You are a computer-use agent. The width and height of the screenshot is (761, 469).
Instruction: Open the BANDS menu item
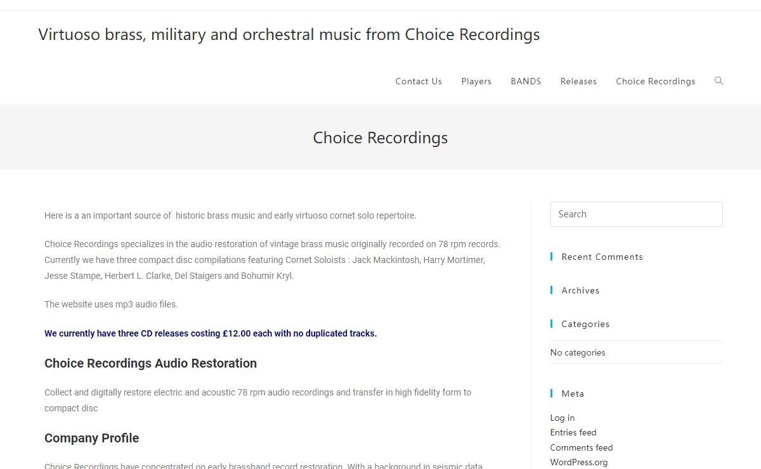(526, 81)
